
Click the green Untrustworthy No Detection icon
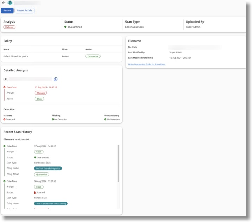click(105, 119)
